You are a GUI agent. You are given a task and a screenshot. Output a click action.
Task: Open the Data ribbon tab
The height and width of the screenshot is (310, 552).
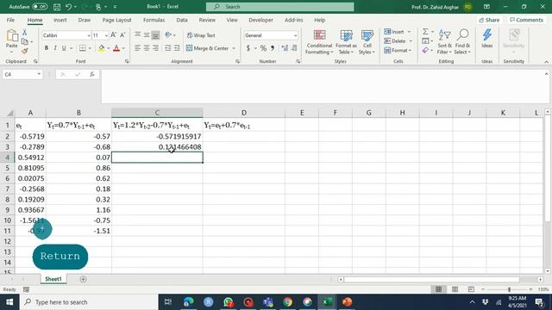pos(182,20)
